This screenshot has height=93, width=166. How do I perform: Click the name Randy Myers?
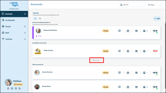(46, 86)
